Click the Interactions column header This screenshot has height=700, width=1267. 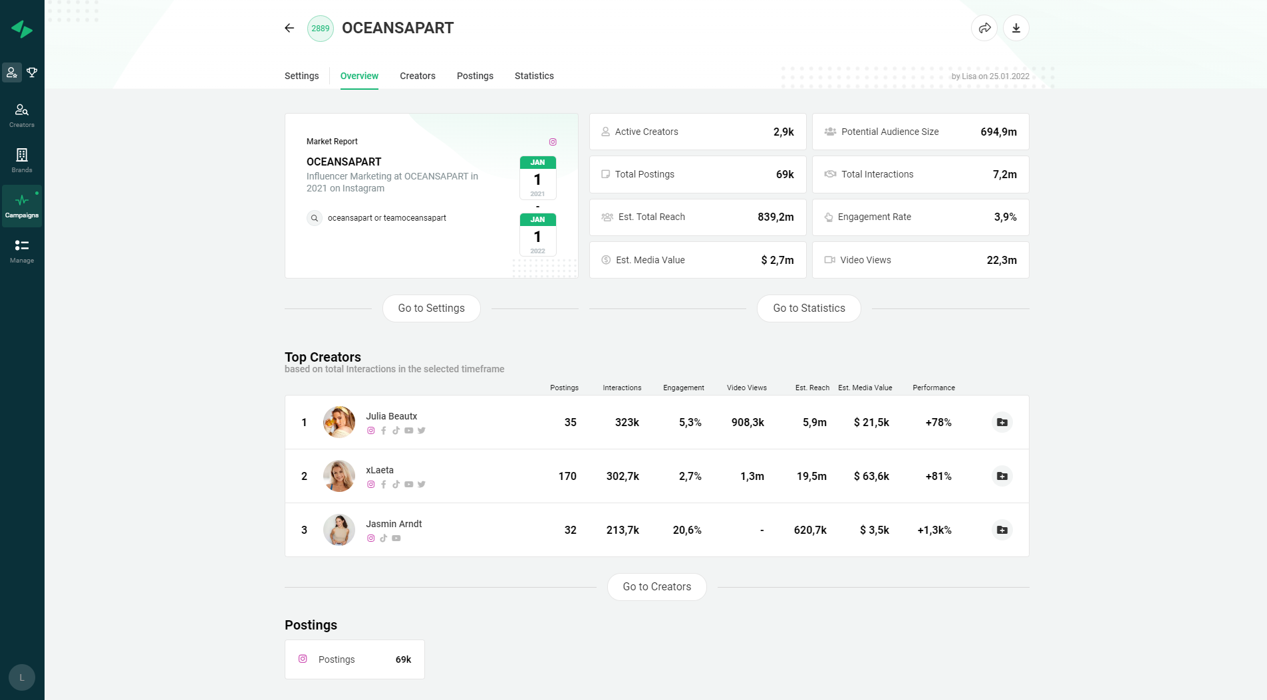tap(622, 388)
